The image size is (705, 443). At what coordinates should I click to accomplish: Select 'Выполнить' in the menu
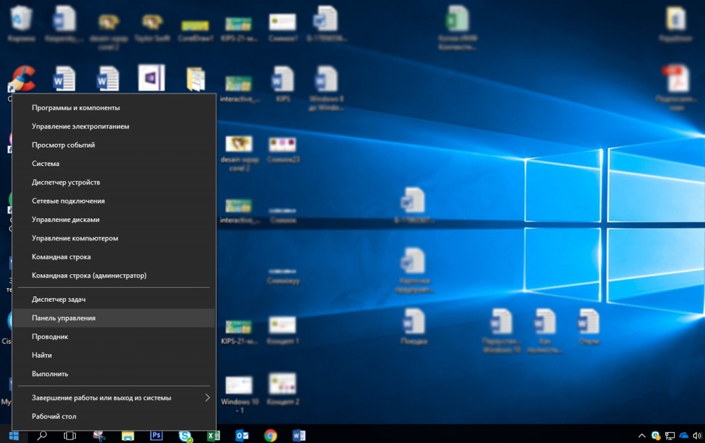(114, 373)
